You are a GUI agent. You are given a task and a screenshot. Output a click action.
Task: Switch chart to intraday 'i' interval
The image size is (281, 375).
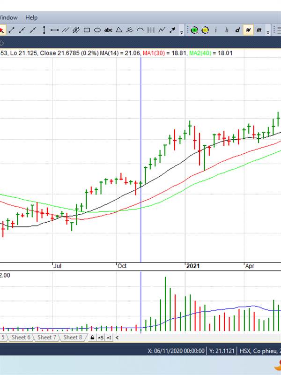point(216,30)
